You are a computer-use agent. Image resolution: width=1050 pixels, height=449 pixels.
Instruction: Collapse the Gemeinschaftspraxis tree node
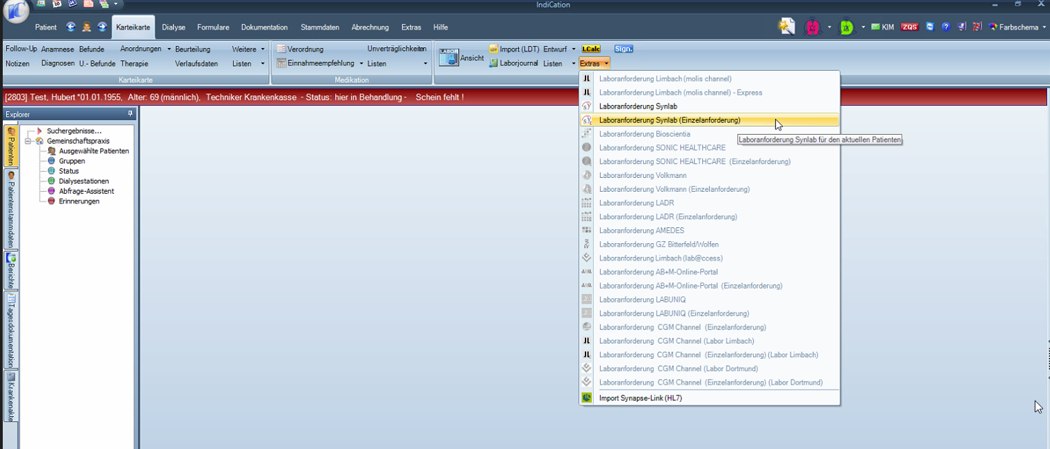coord(29,141)
